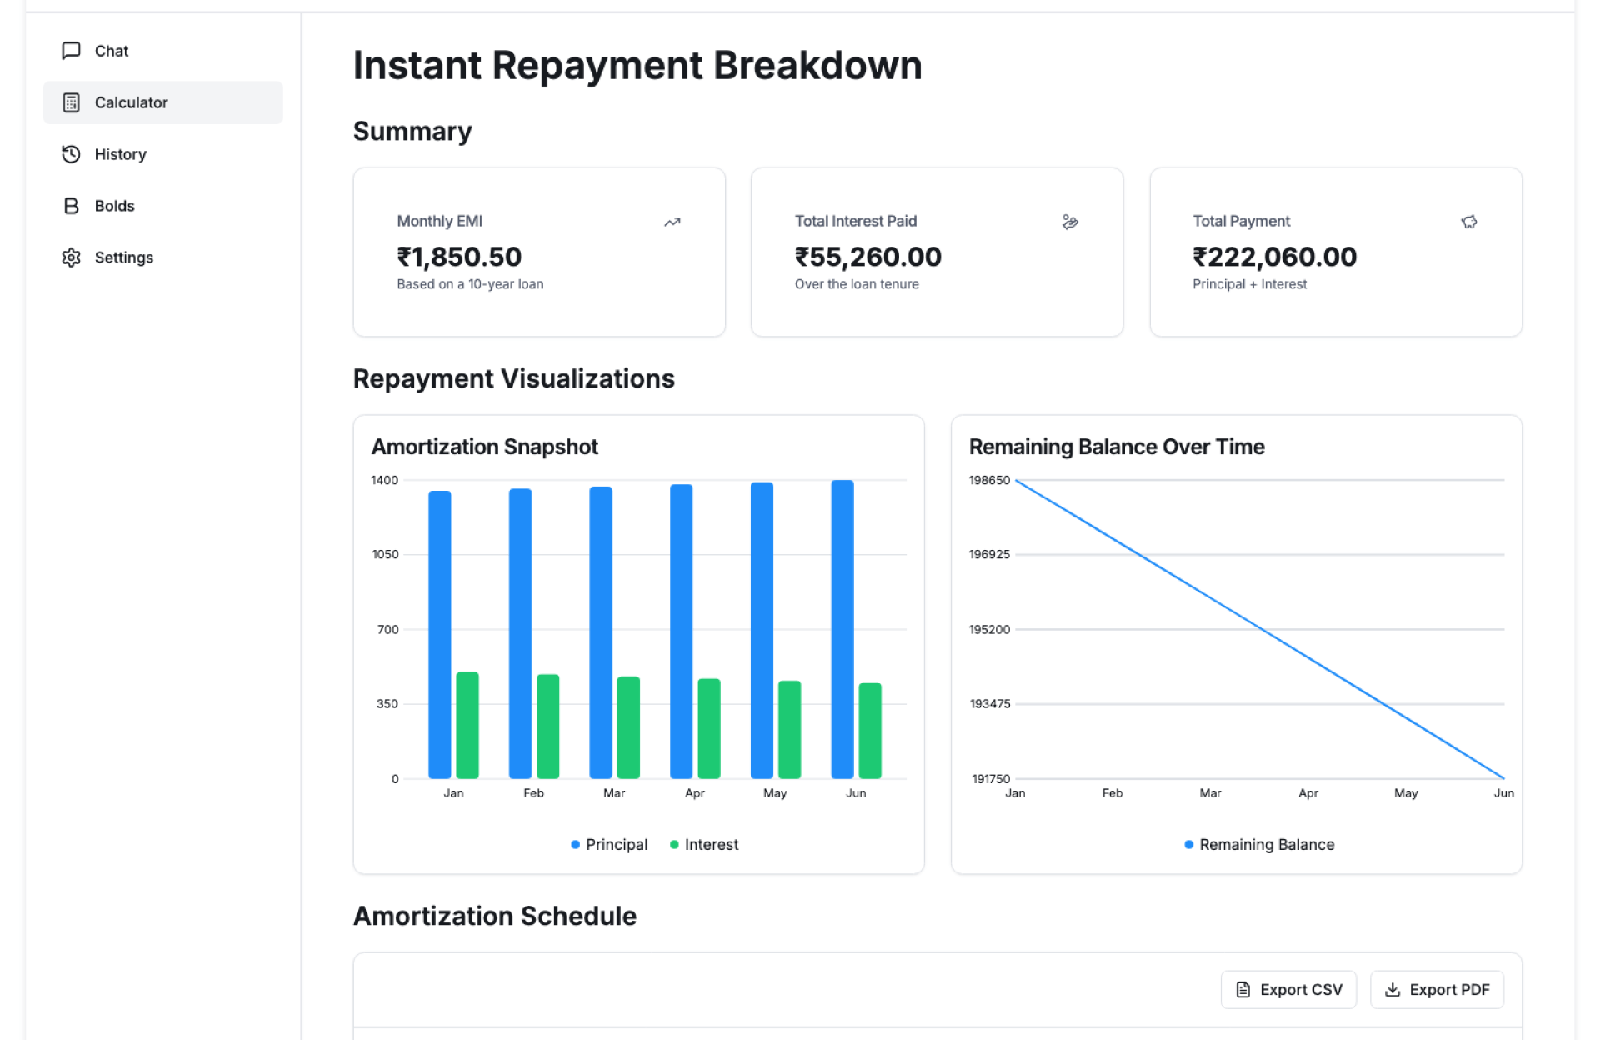Click the file icon in Export CSV

point(1242,990)
